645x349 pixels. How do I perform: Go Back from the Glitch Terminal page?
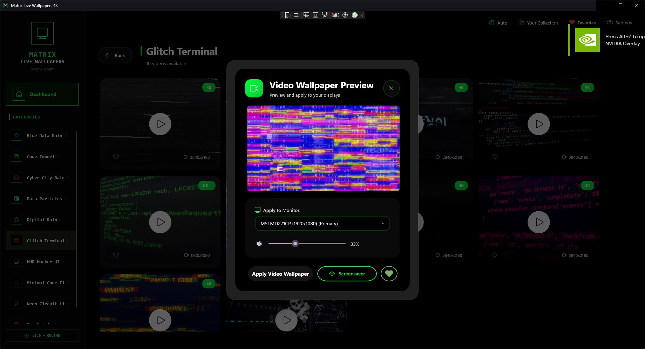[115, 55]
